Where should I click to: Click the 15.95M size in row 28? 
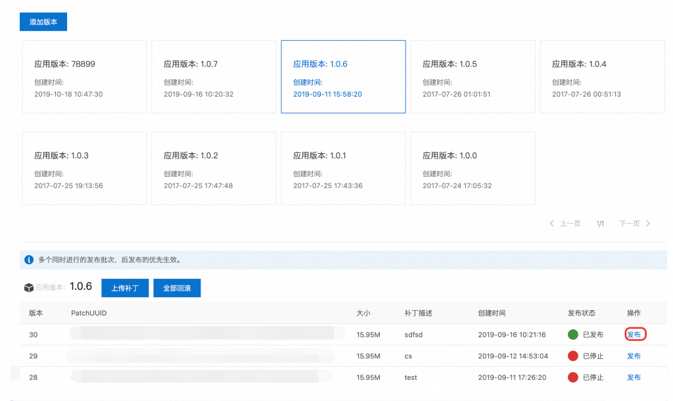click(368, 377)
